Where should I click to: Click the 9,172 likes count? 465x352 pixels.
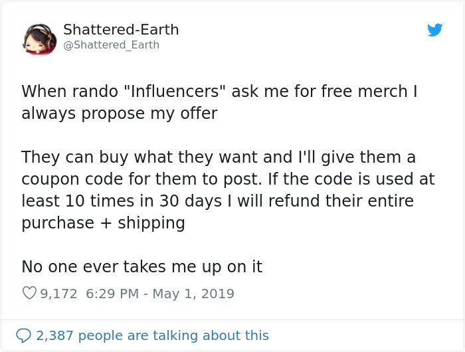click(58, 294)
